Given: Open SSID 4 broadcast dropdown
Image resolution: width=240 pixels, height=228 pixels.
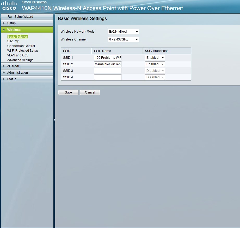Looking at the screenshot, I should (x=155, y=77).
